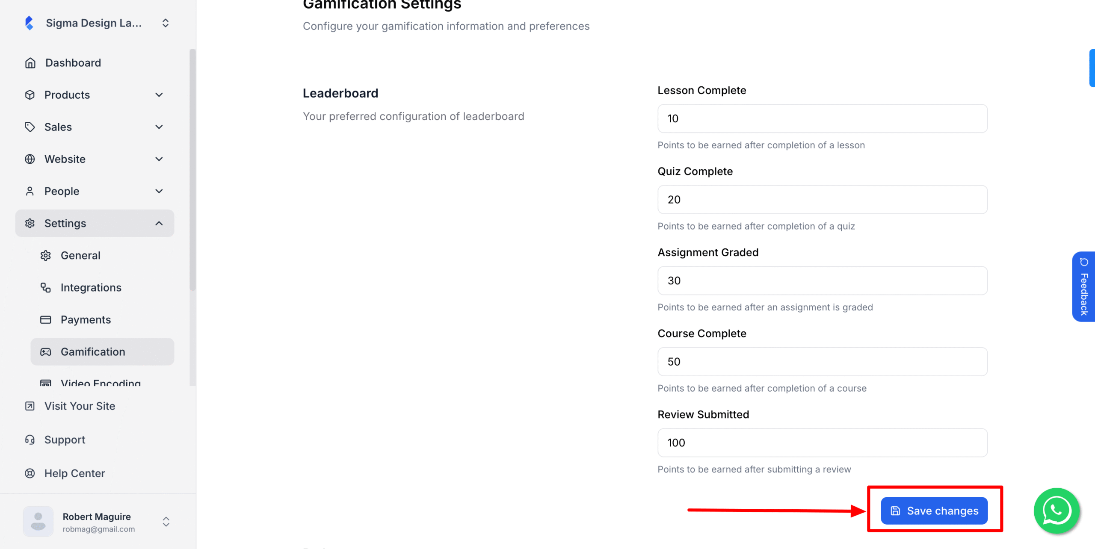The image size is (1095, 549).
Task: Click the Save changes button
Action: click(x=934, y=511)
